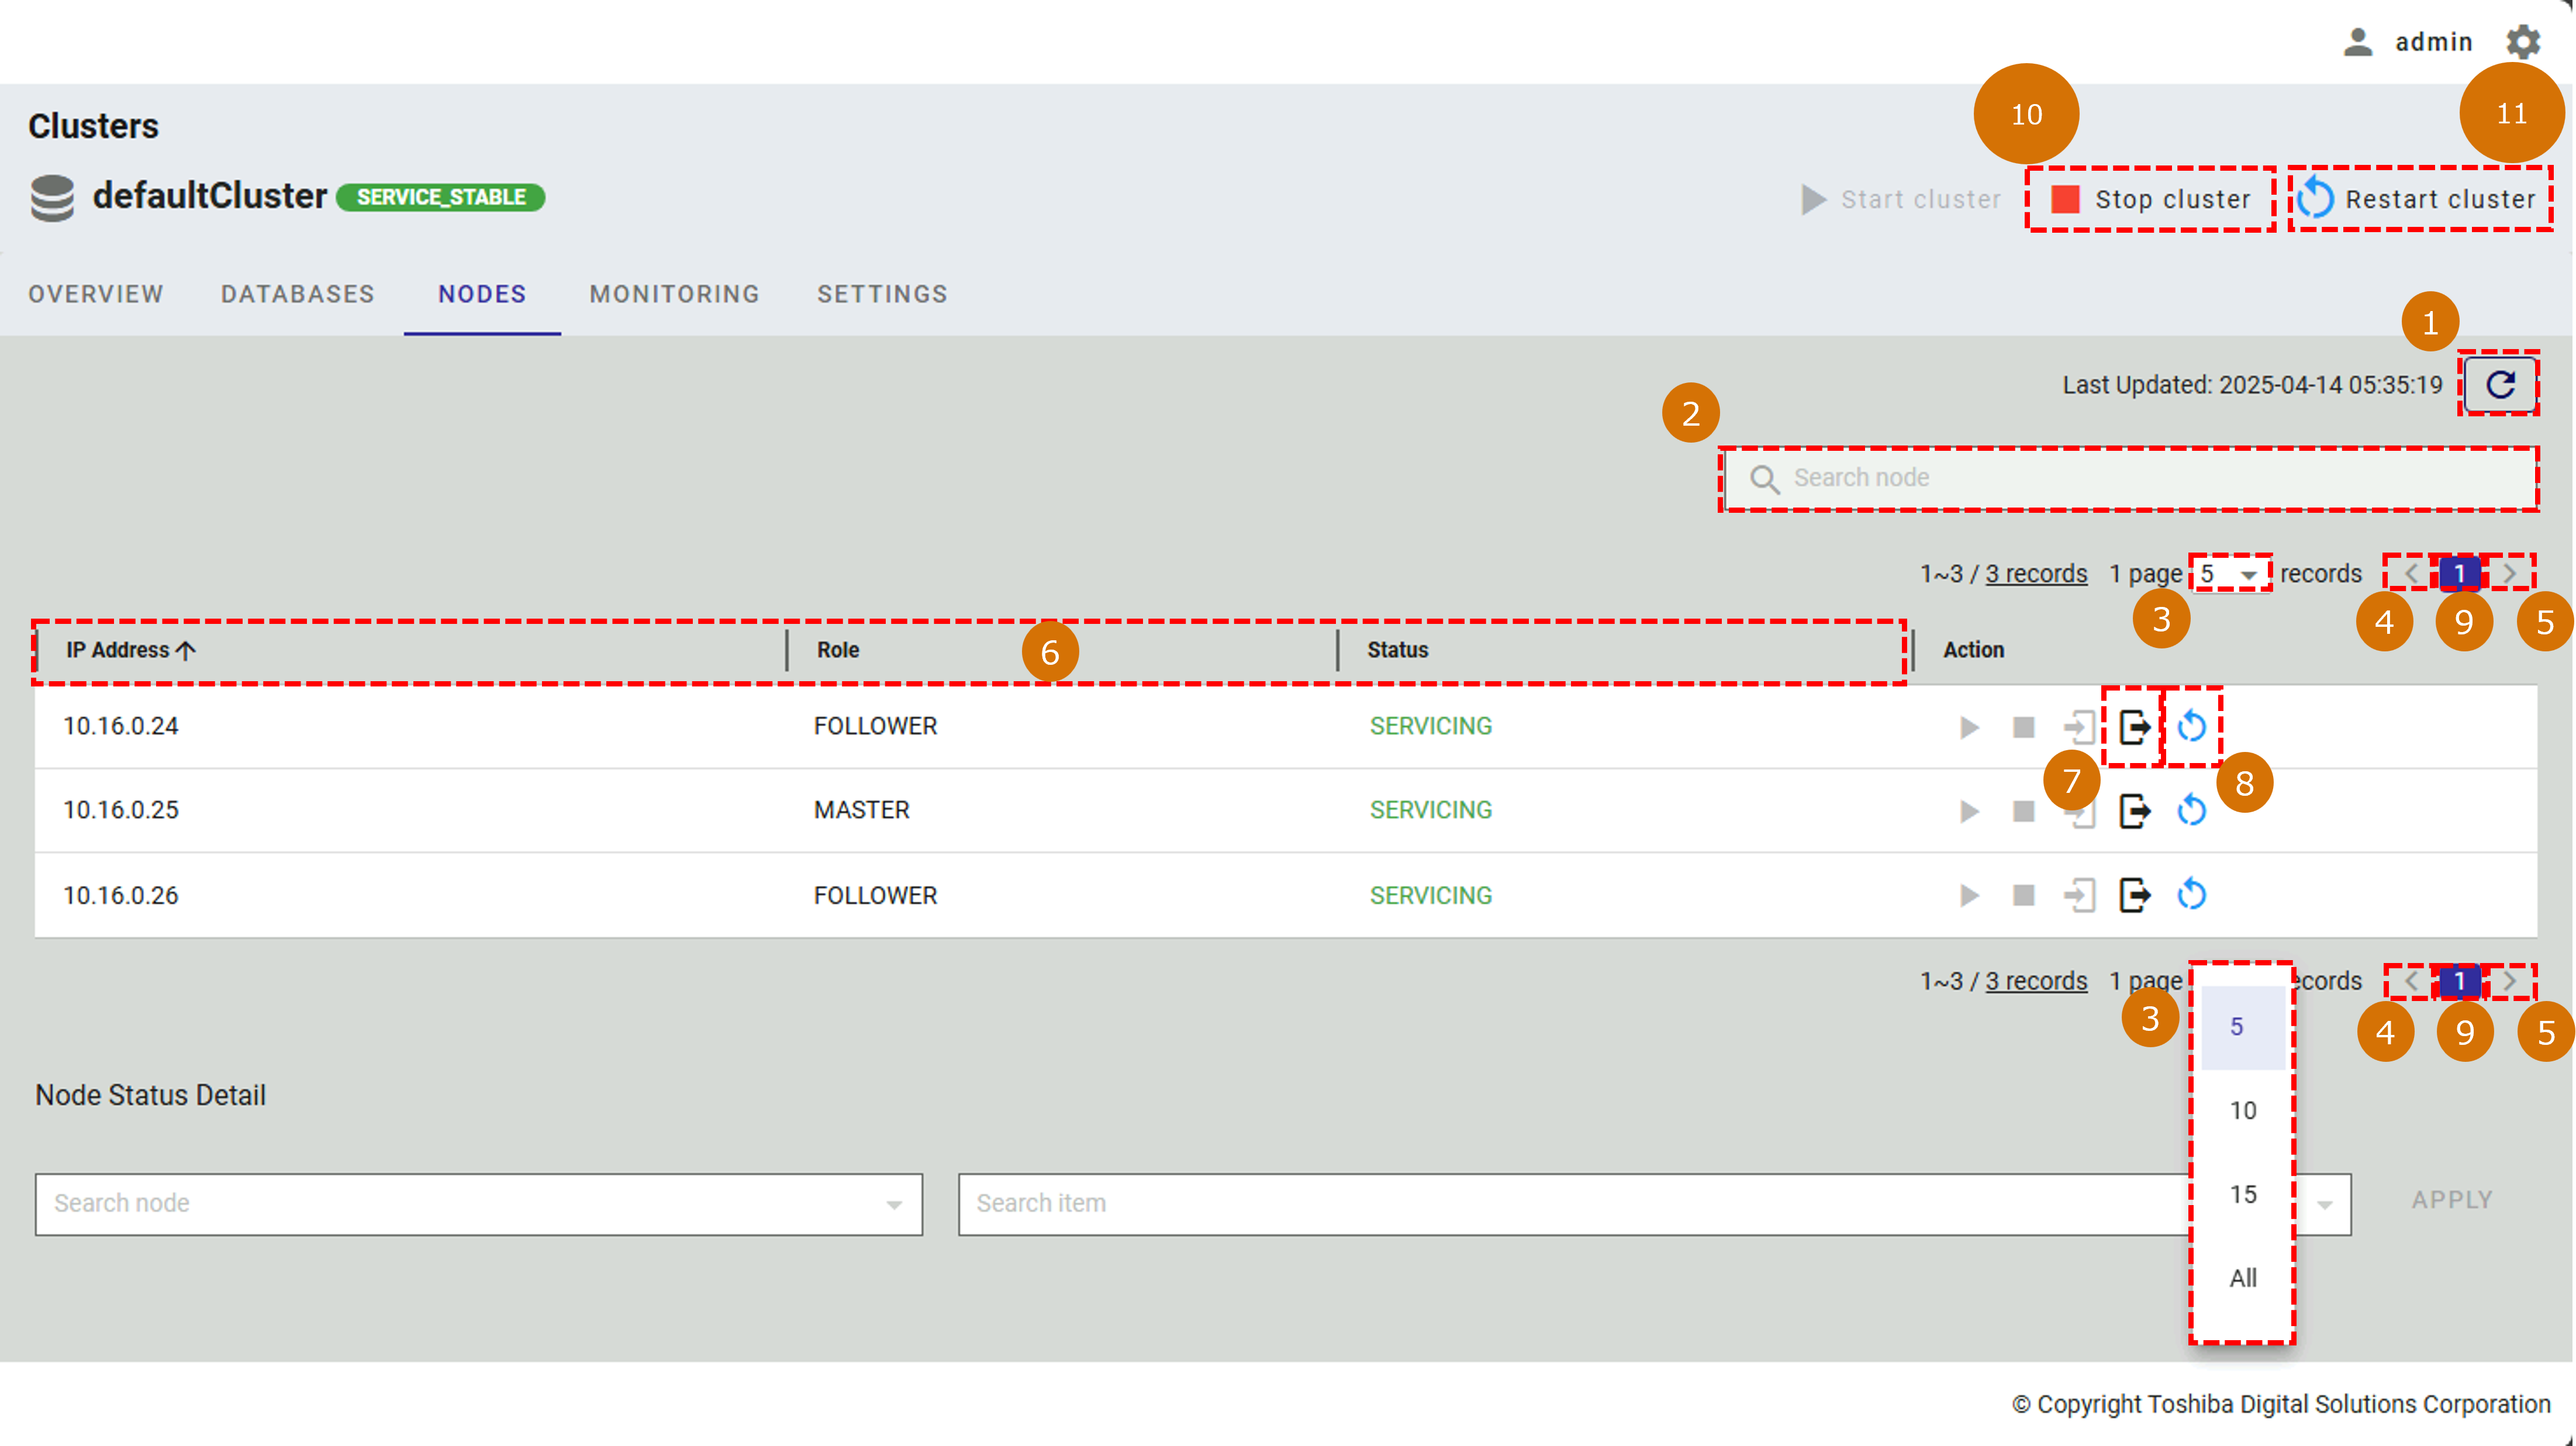
Task: Click the settings gear icon beside admin
Action: coord(2523,42)
